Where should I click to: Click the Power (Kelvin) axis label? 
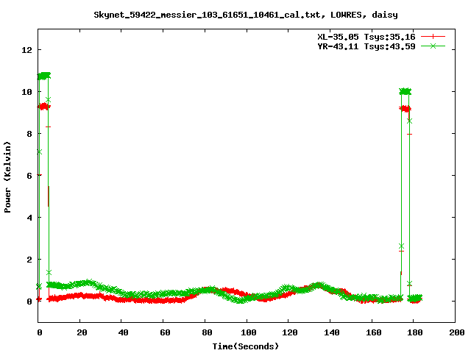coord(7,177)
